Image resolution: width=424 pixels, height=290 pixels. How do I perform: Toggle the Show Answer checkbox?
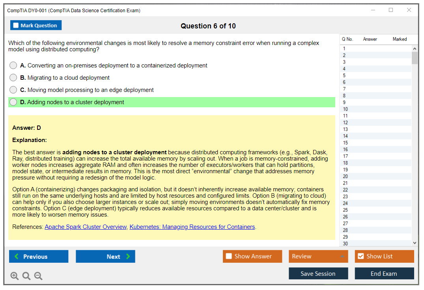(x=229, y=256)
